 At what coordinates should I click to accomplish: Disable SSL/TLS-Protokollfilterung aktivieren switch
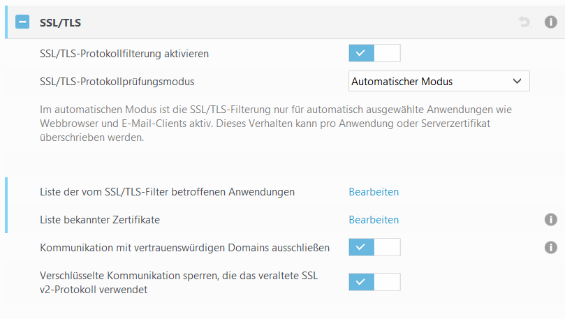point(374,53)
